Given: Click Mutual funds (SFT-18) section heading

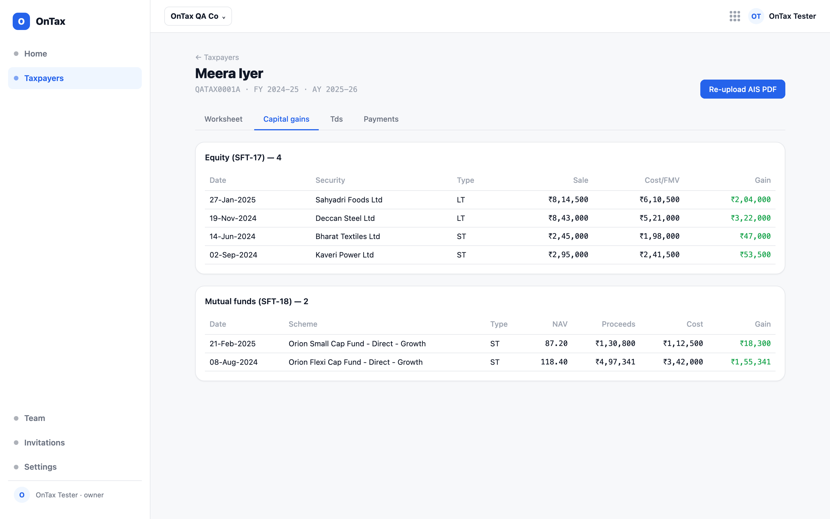Looking at the screenshot, I should click(x=256, y=301).
